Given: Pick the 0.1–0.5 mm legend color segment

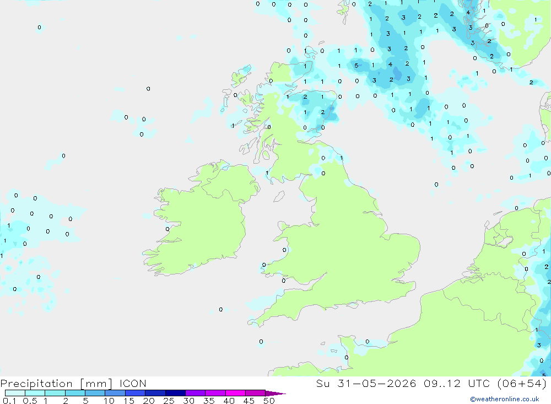Looking at the screenshot, I should click(15, 393).
